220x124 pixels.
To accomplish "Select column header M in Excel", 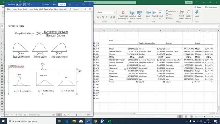I will pyautogui.click(x=188, y=31).
